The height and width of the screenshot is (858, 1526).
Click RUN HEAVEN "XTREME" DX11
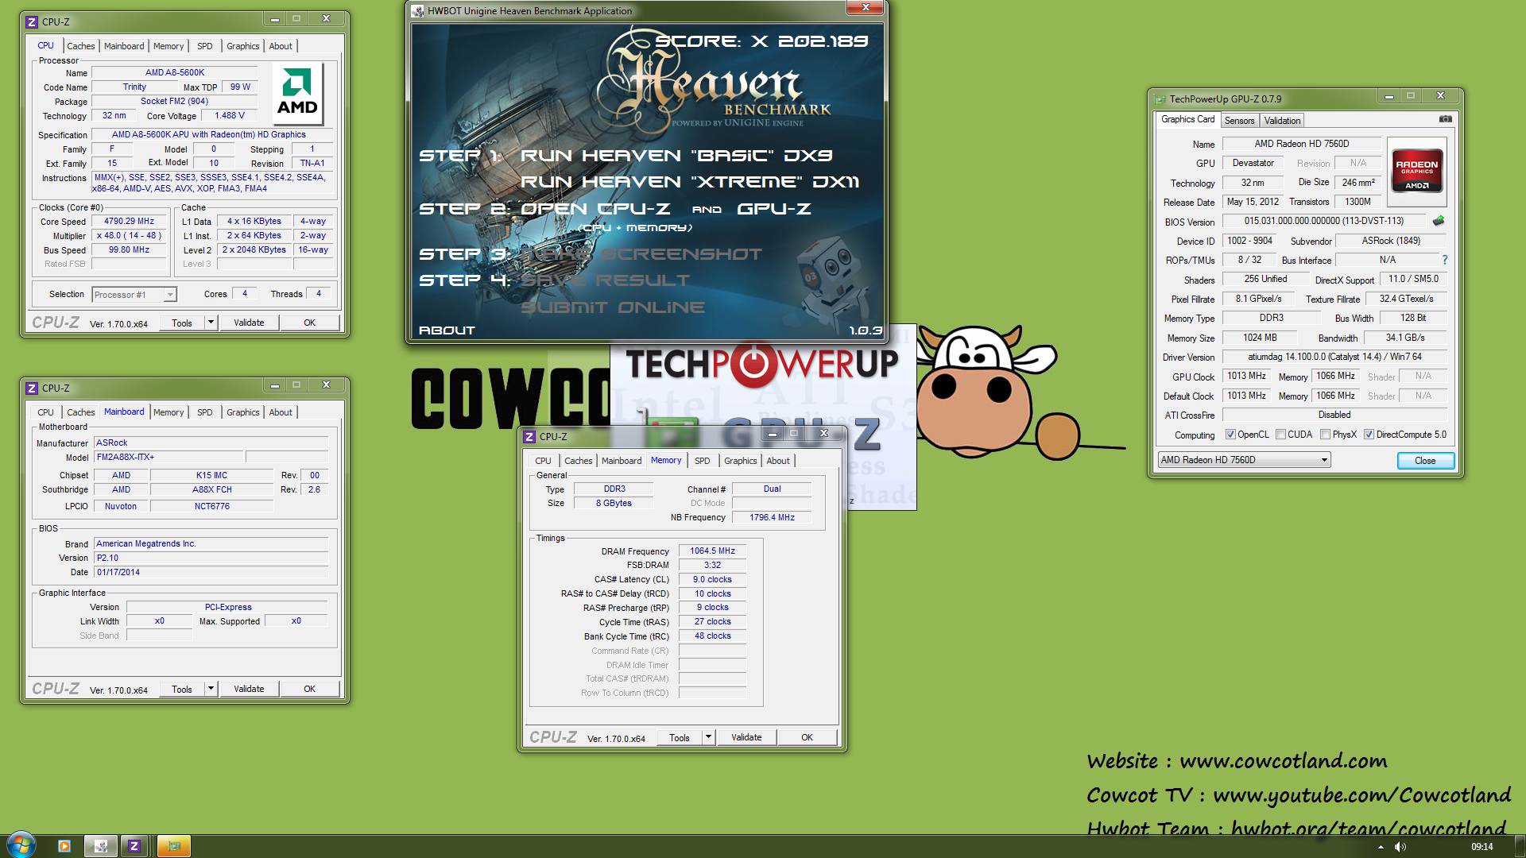click(x=690, y=182)
